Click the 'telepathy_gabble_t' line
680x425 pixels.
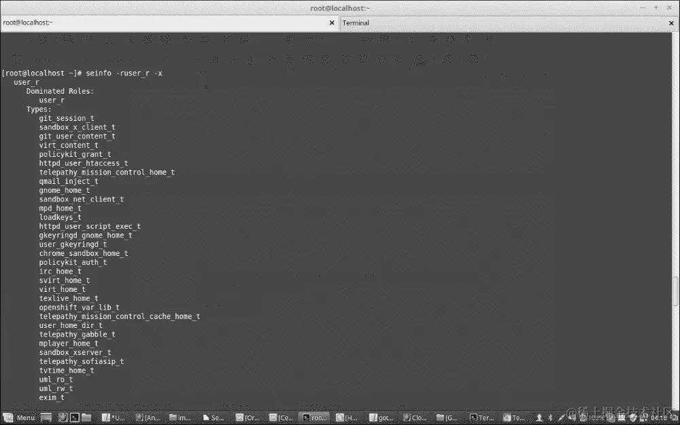(78, 335)
